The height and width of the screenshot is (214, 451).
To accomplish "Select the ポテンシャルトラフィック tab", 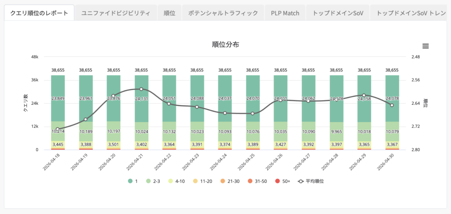I will click(x=223, y=13).
